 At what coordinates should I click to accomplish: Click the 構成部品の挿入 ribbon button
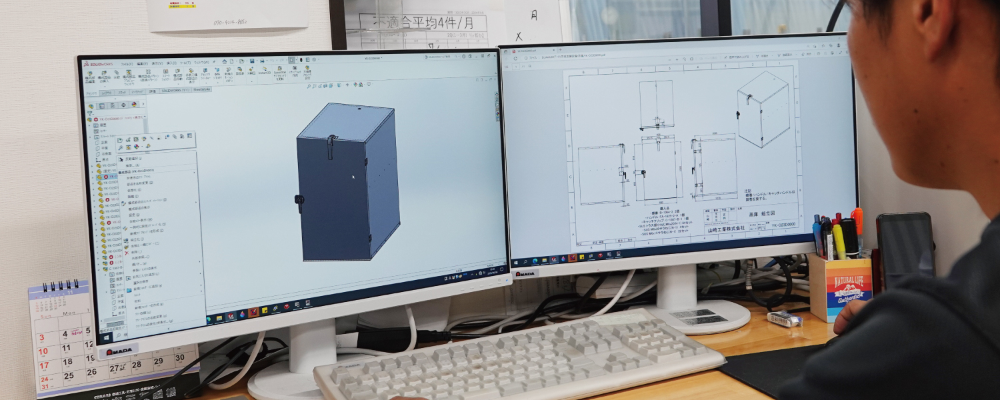pos(104,76)
